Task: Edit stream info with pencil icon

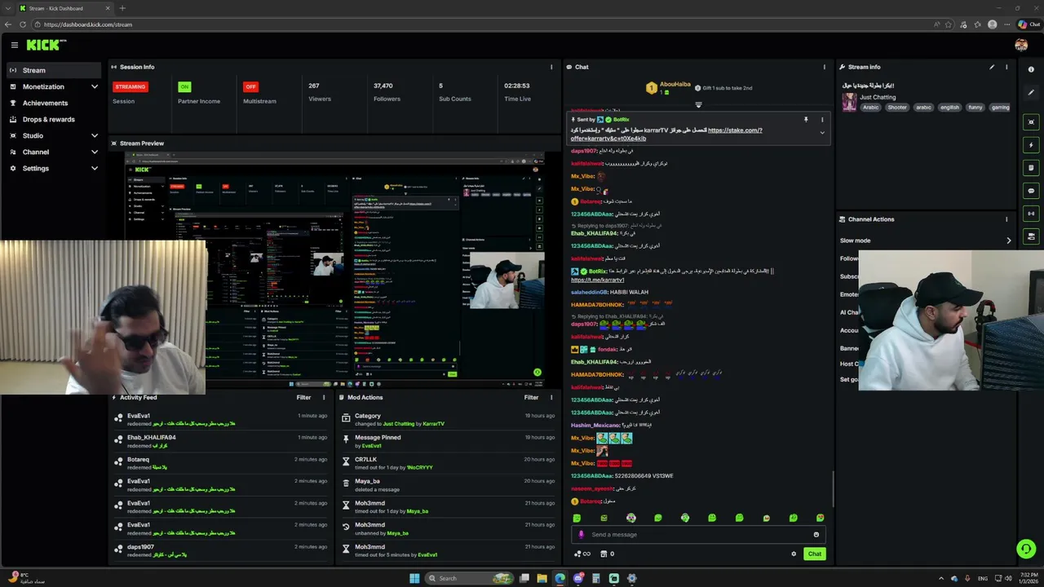Action: click(x=992, y=67)
